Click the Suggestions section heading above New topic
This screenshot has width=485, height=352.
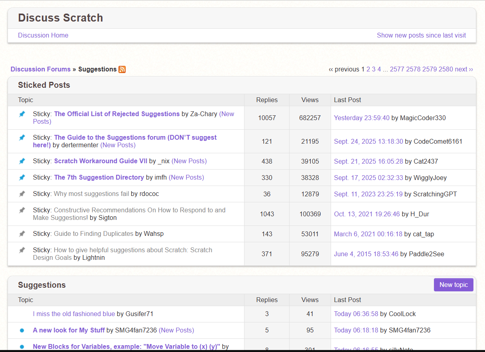point(42,285)
